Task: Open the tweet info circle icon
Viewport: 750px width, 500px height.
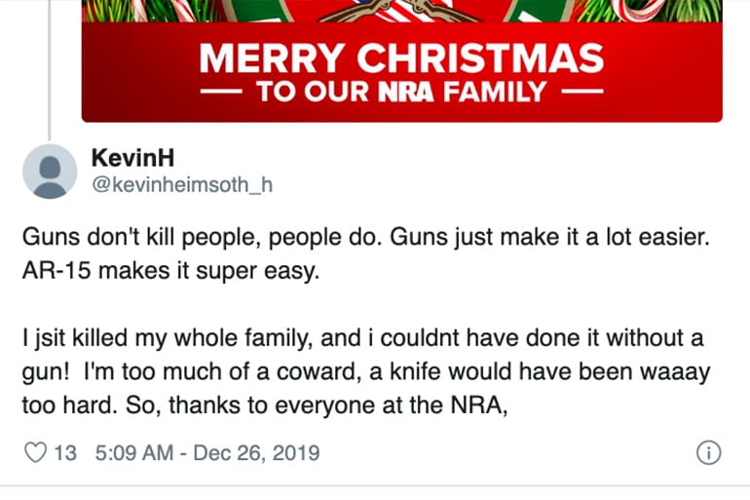Action: pyautogui.click(x=709, y=453)
